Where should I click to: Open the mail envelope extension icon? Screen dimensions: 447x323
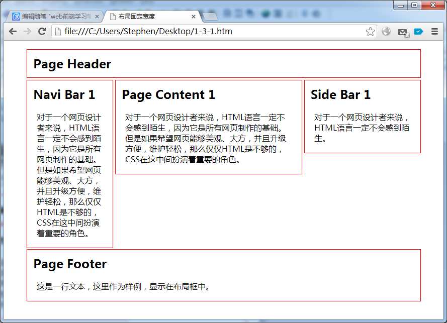coord(403,33)
